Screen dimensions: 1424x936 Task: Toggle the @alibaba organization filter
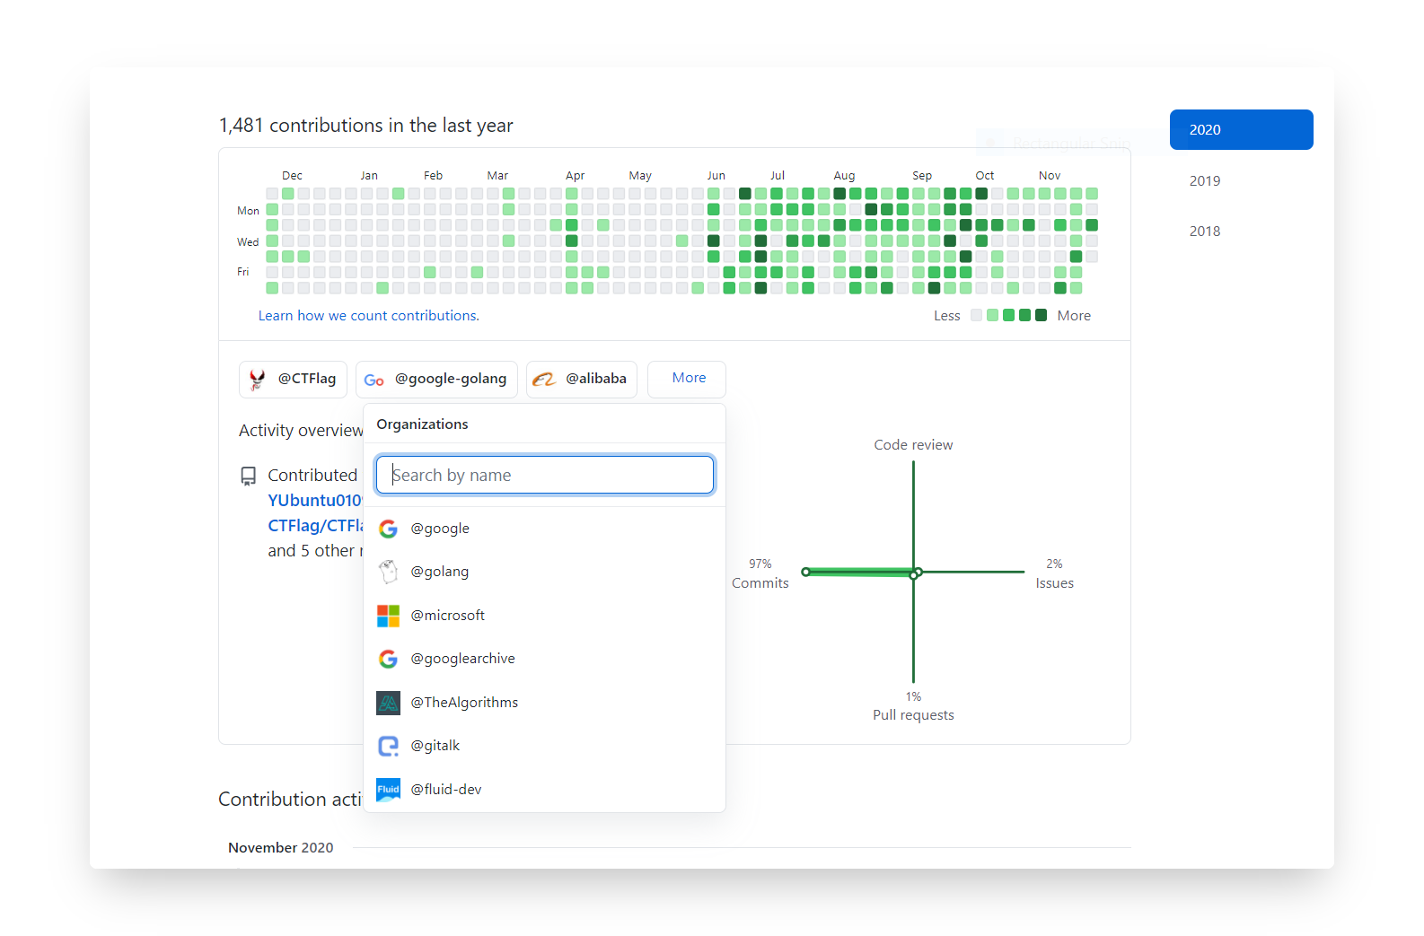click(581, 380)
